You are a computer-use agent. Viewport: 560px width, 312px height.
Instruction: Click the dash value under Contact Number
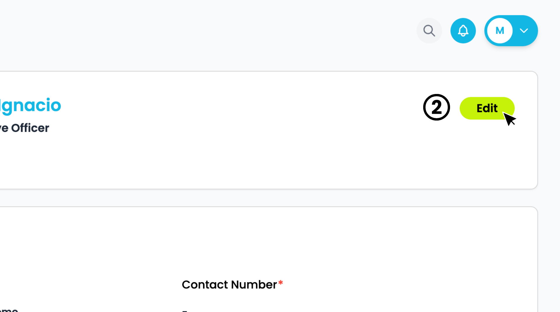click(x=185, y=311)
